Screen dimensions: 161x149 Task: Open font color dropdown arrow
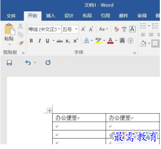116,40
